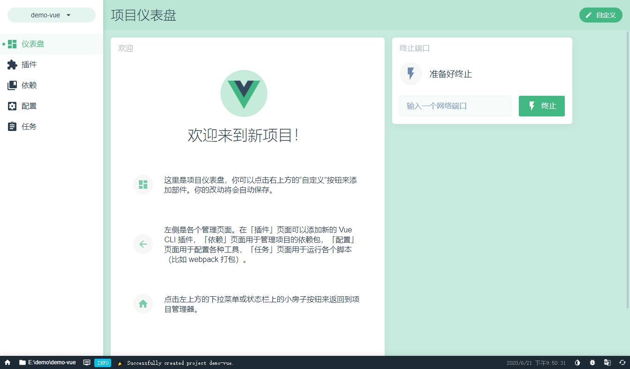Open the demo-vue project dropdown
Image resolution: width=630 pixels, height=369 pixels.
51,15
